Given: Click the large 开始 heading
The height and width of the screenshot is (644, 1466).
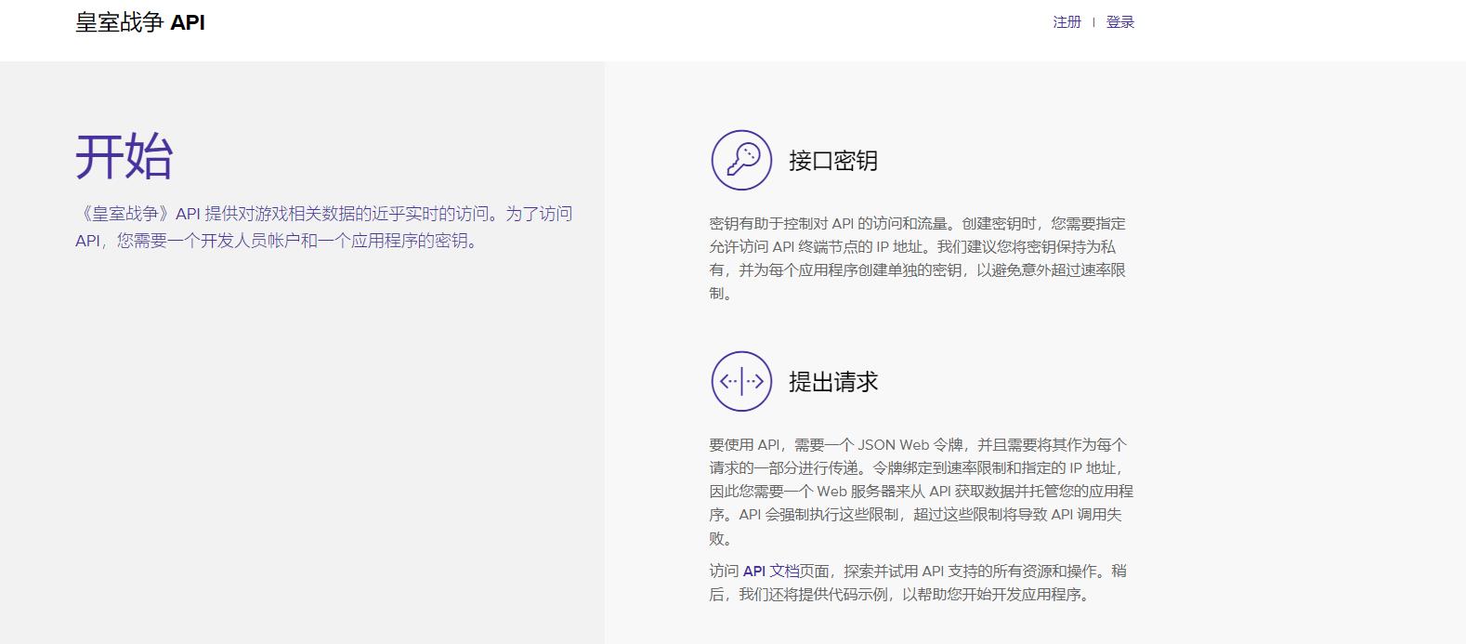Looking at the screenshot, I should (x=124, y=156).
